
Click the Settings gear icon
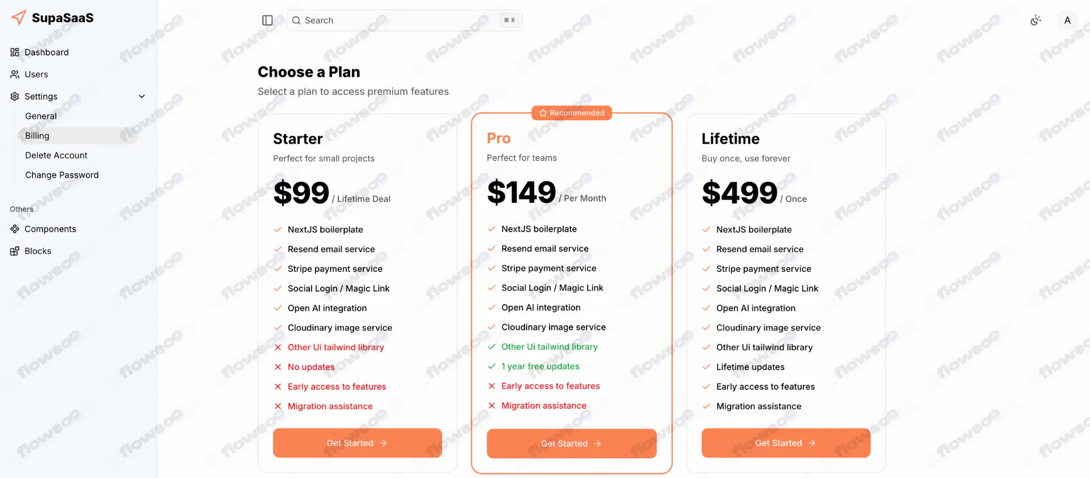[15, 97]
